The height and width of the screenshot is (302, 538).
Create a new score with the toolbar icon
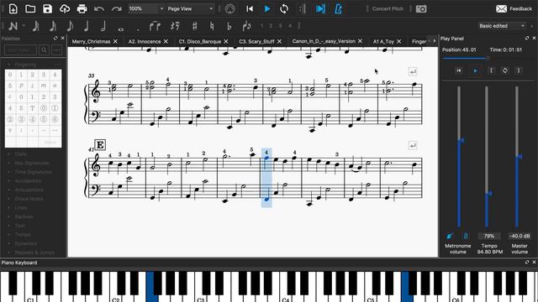(13, 8)
